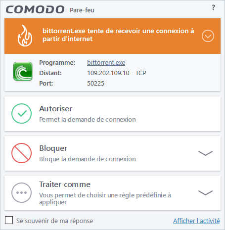Click the three-dots Traiter comme icon

21,192
